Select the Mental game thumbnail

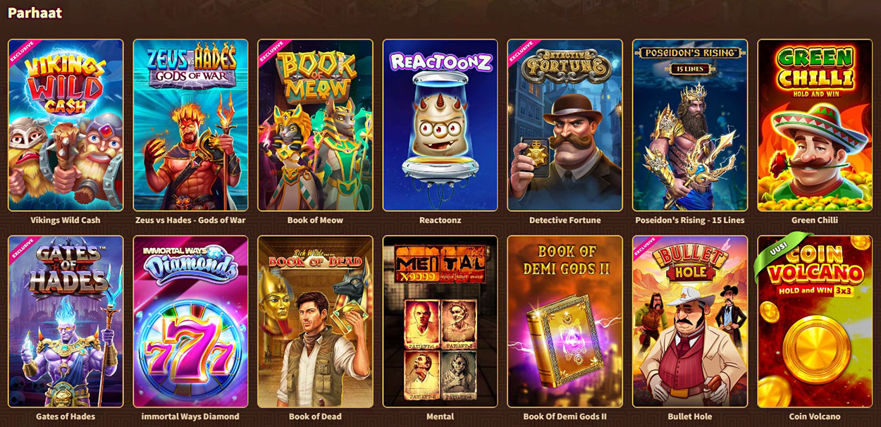click(440, 321)
